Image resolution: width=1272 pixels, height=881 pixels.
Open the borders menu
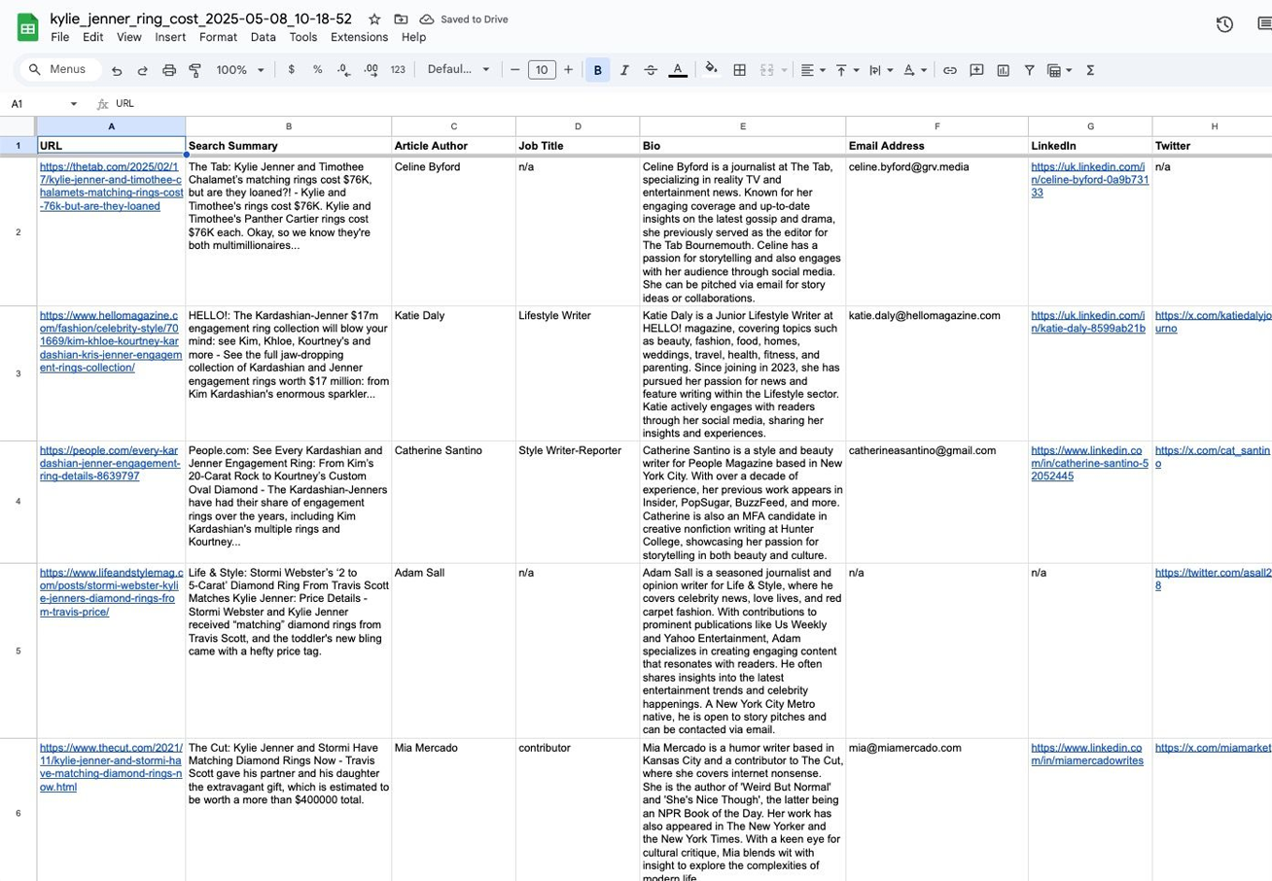pos(739,70)
